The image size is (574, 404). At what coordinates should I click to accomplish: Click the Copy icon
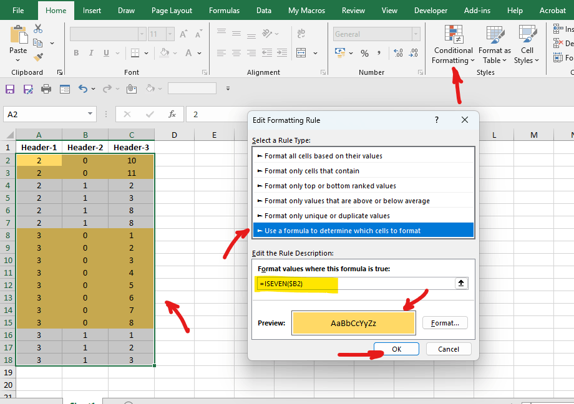tap(37, 43)
